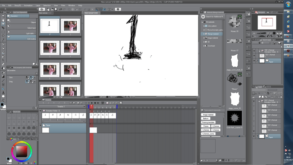This screenshot has width=293, height=165.
Task: Hide the Paper layer in the Search Layer panel
Action: [x=254, y=61]
